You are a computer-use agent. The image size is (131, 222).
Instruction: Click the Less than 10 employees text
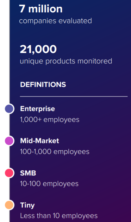(59, 216)
